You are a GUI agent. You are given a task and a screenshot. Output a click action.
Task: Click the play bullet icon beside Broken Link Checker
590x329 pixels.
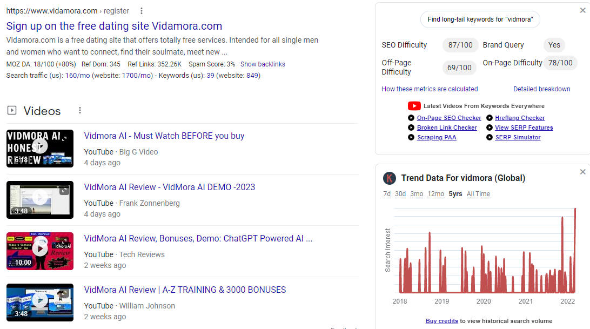point(411,127)
